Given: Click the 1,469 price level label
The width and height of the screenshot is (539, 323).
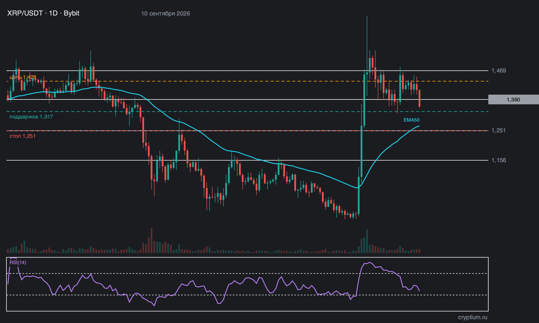Looking at the screenshot, I should pyautogui.click(x=499, y=71).
